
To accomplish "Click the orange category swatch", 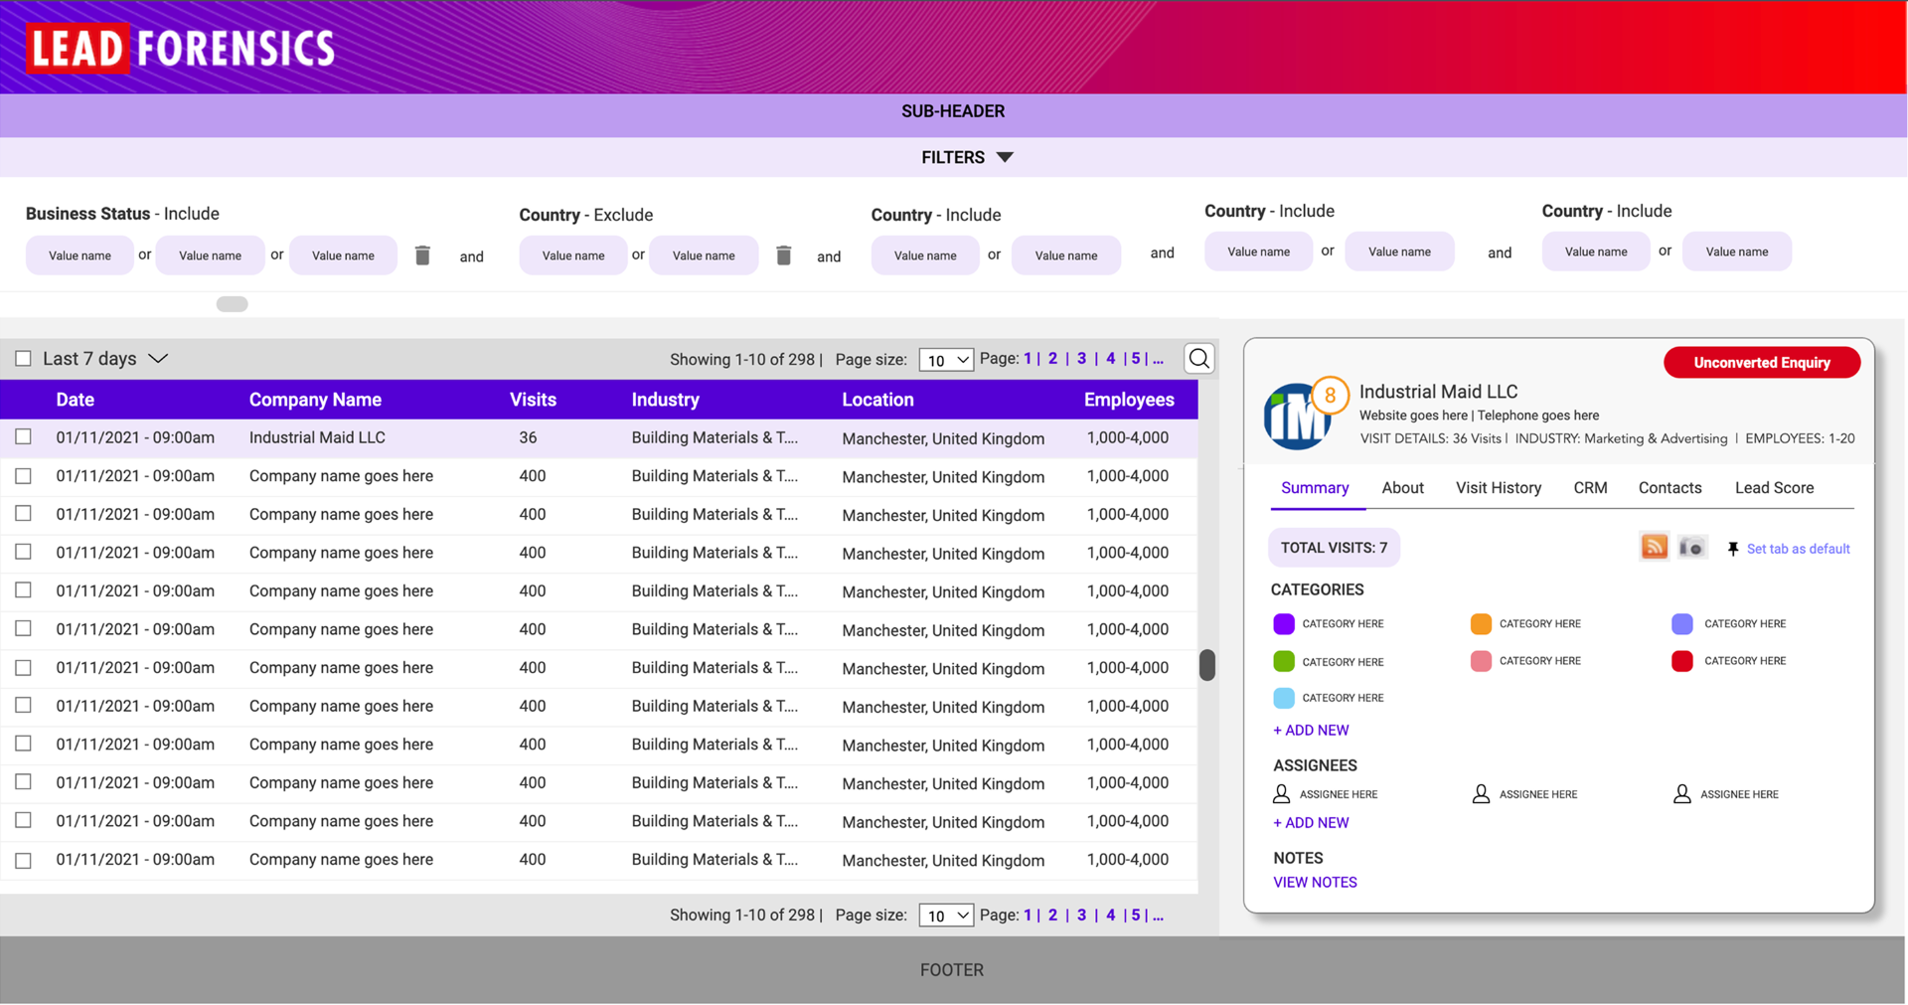I will 1481,623.
